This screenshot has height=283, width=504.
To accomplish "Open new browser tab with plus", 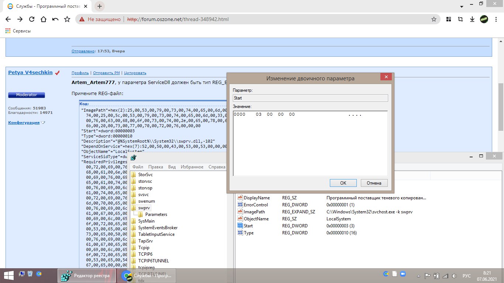I will (x=100, y=6).
